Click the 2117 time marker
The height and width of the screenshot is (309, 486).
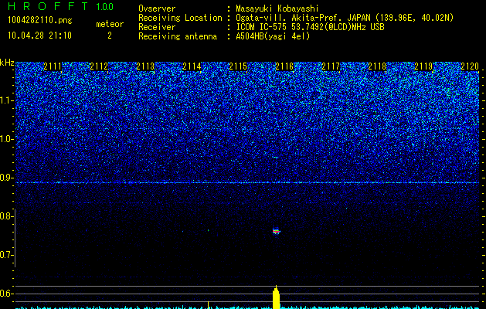(331, 66)
